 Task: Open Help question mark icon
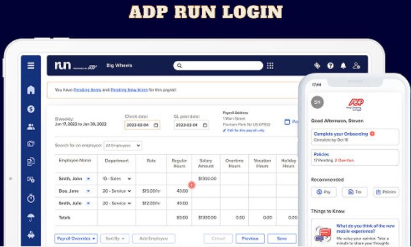pyautogui.click(x=330, y=66)
